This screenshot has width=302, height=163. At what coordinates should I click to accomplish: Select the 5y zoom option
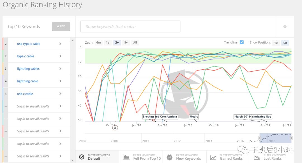point(126,42)
